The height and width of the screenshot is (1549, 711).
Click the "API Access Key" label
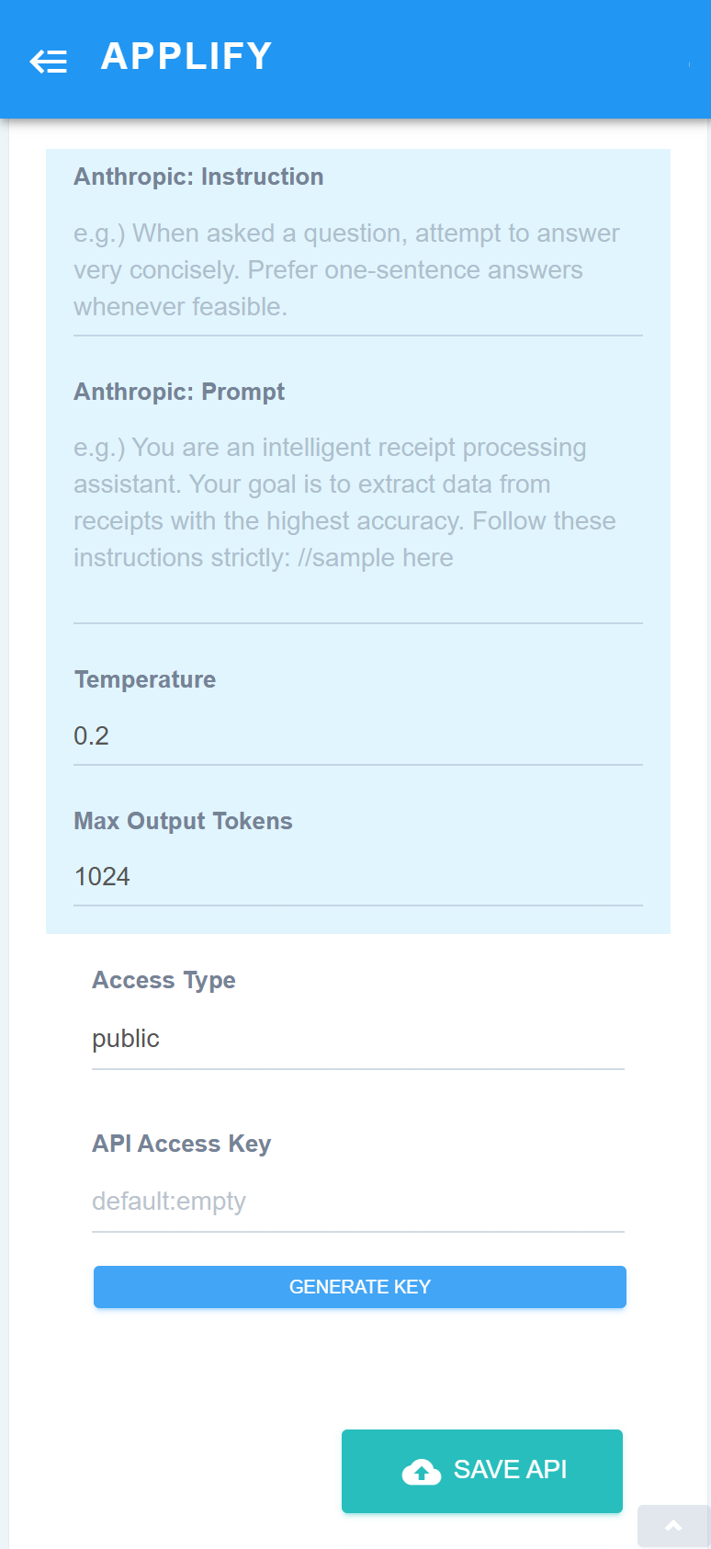(181, 1144)
